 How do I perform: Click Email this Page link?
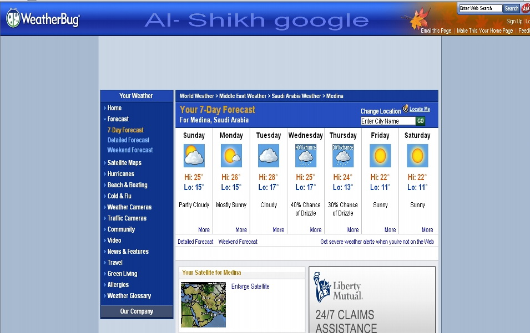(x=436, y=30)
